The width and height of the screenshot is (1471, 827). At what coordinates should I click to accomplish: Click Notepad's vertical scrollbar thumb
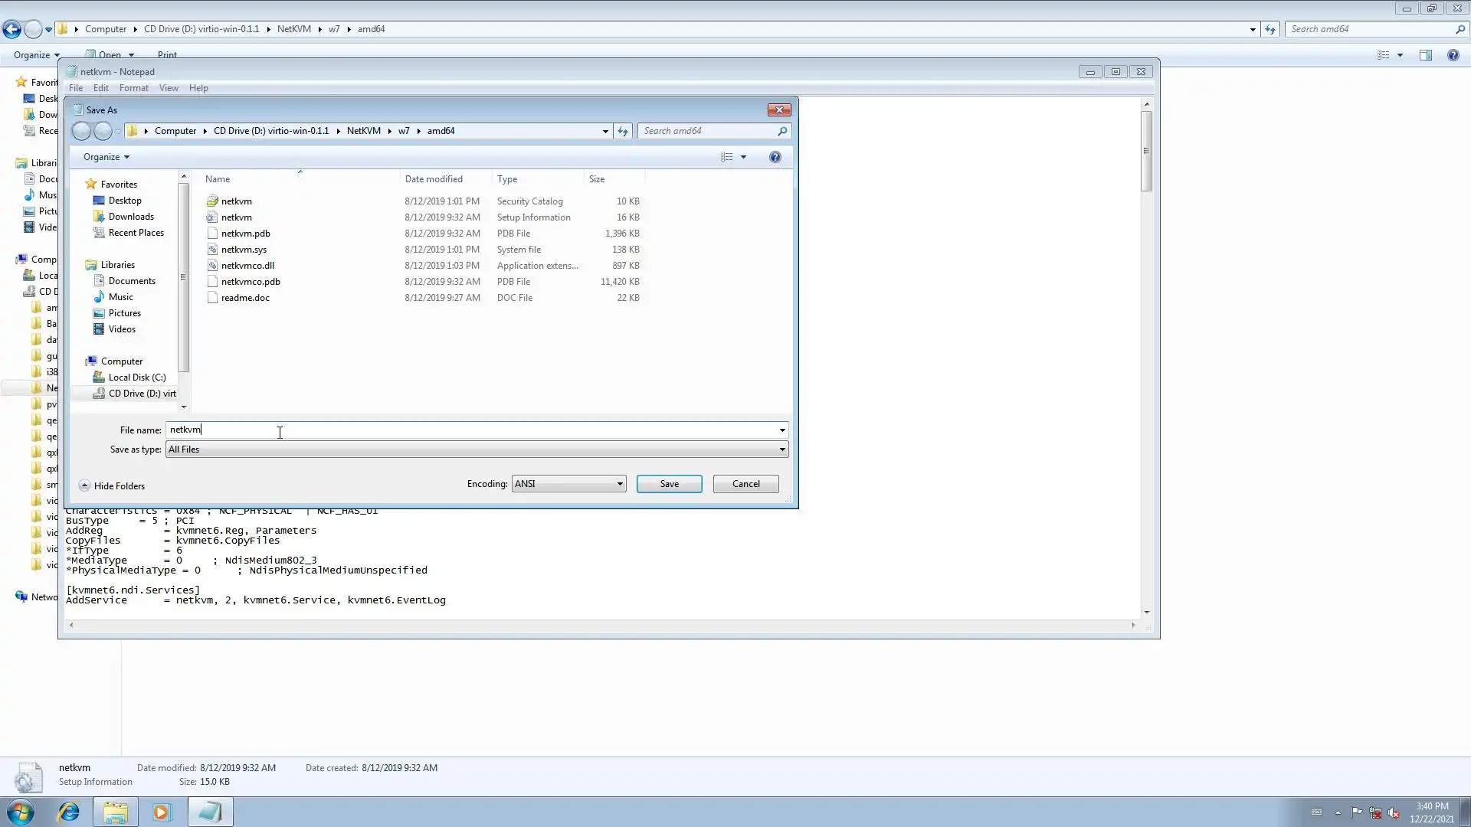(1146, 151)
